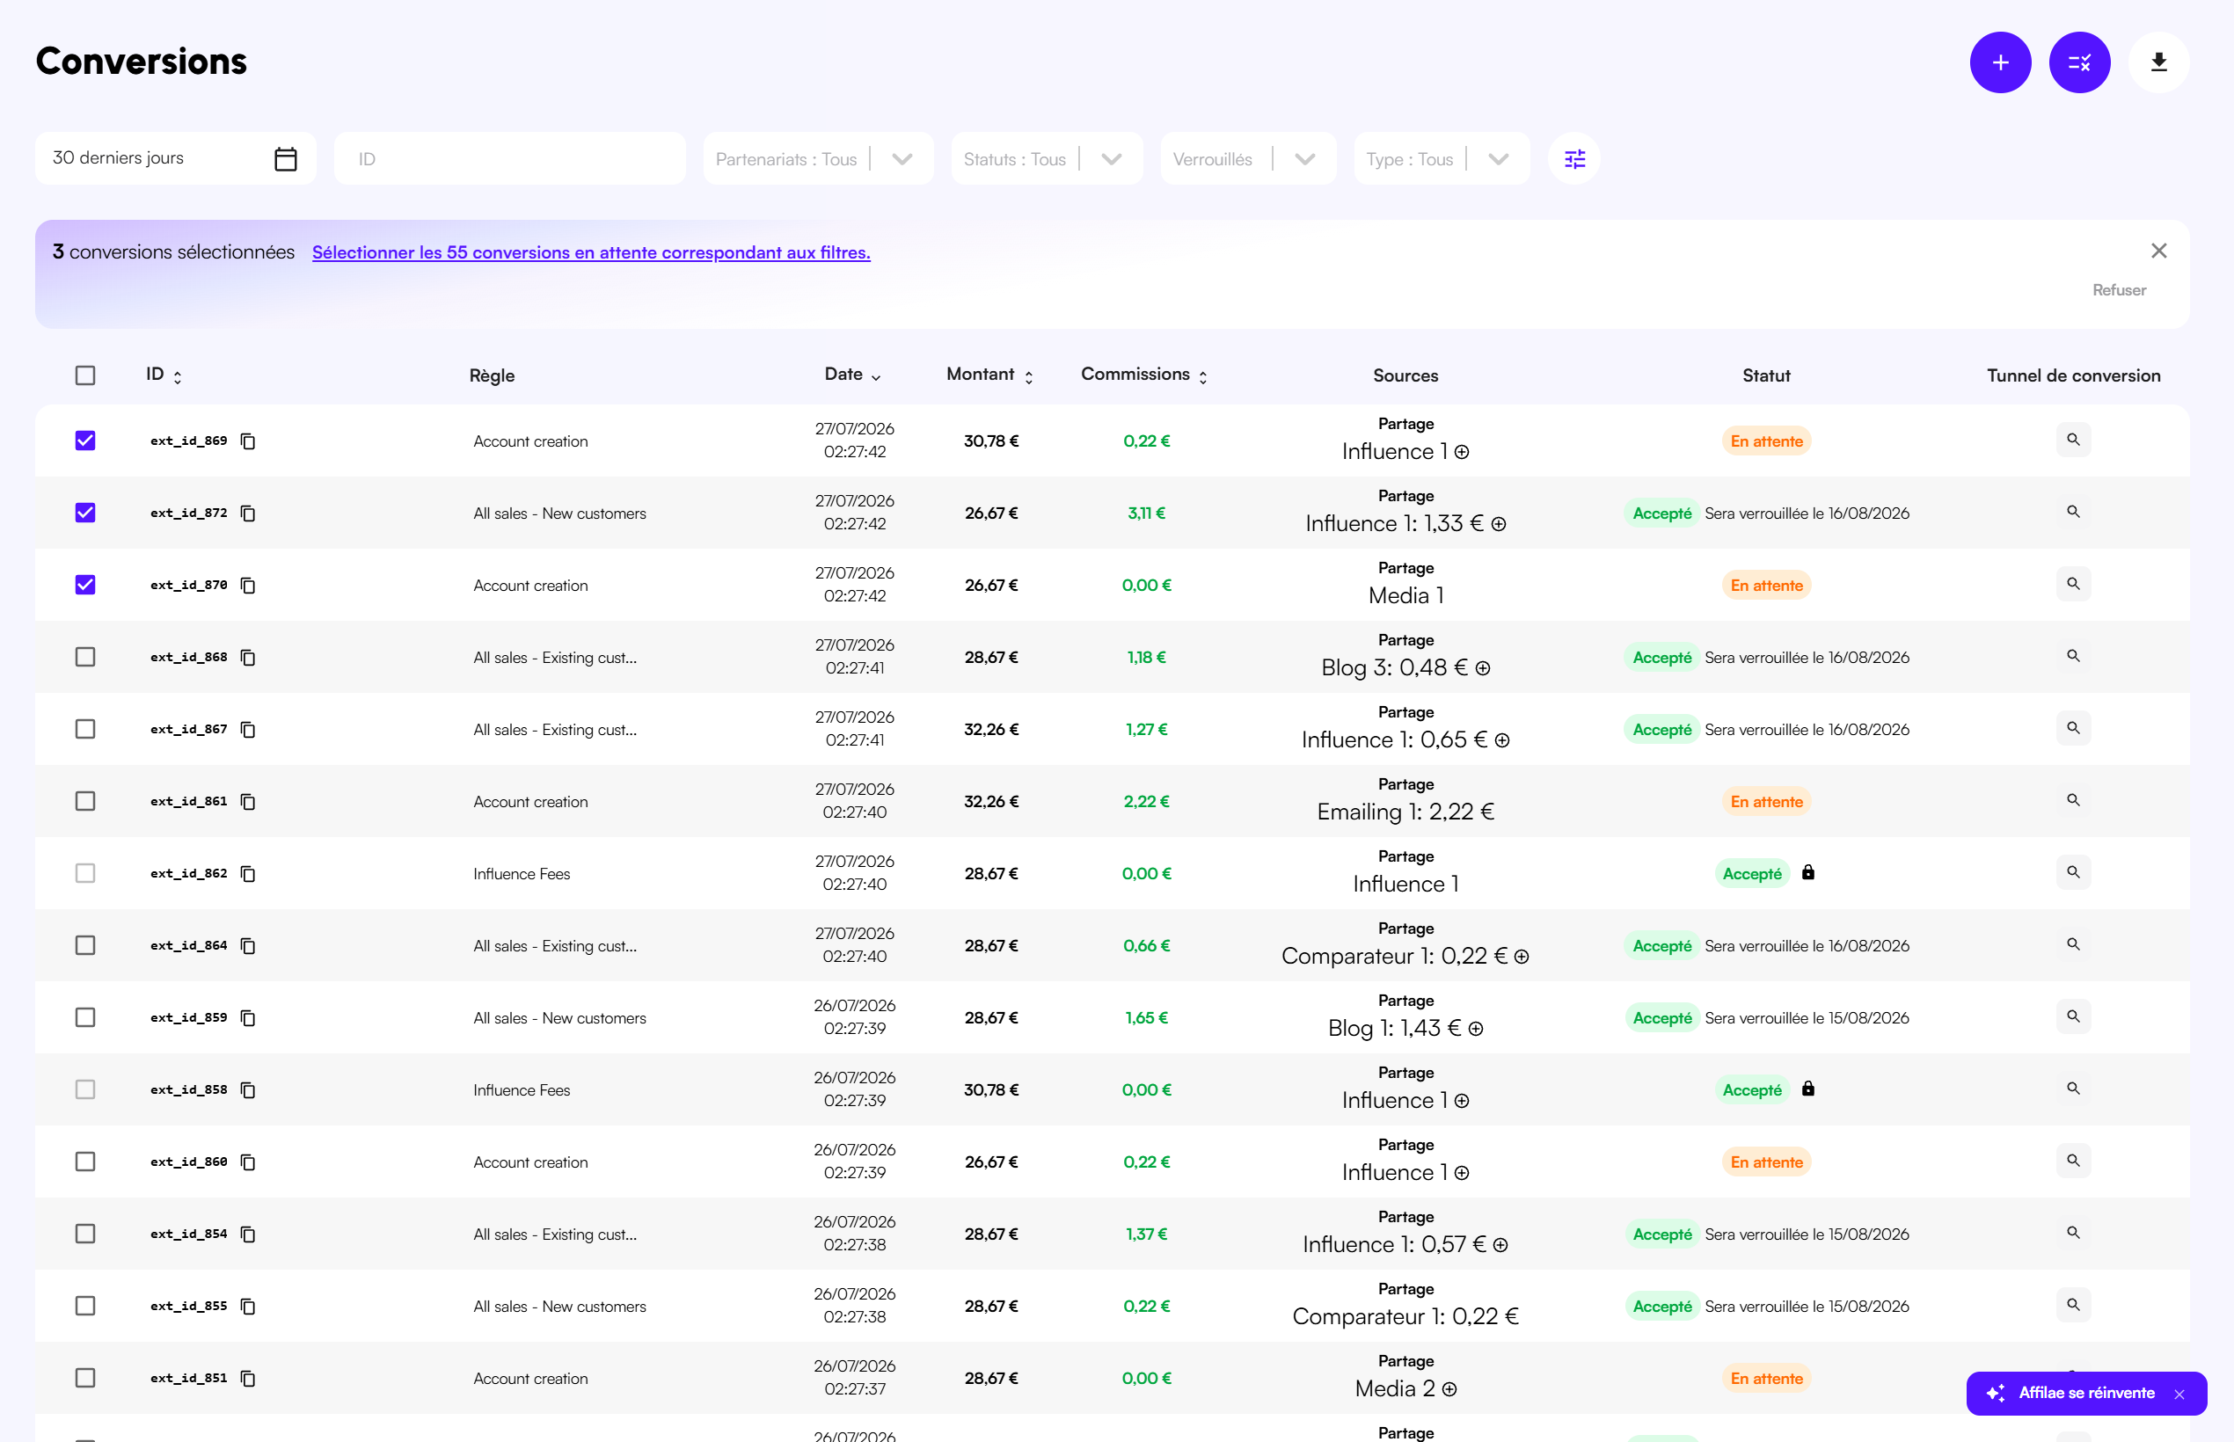
Task: Open the bulk validate/refuse list icon button
Action: tap(2078, 62)
